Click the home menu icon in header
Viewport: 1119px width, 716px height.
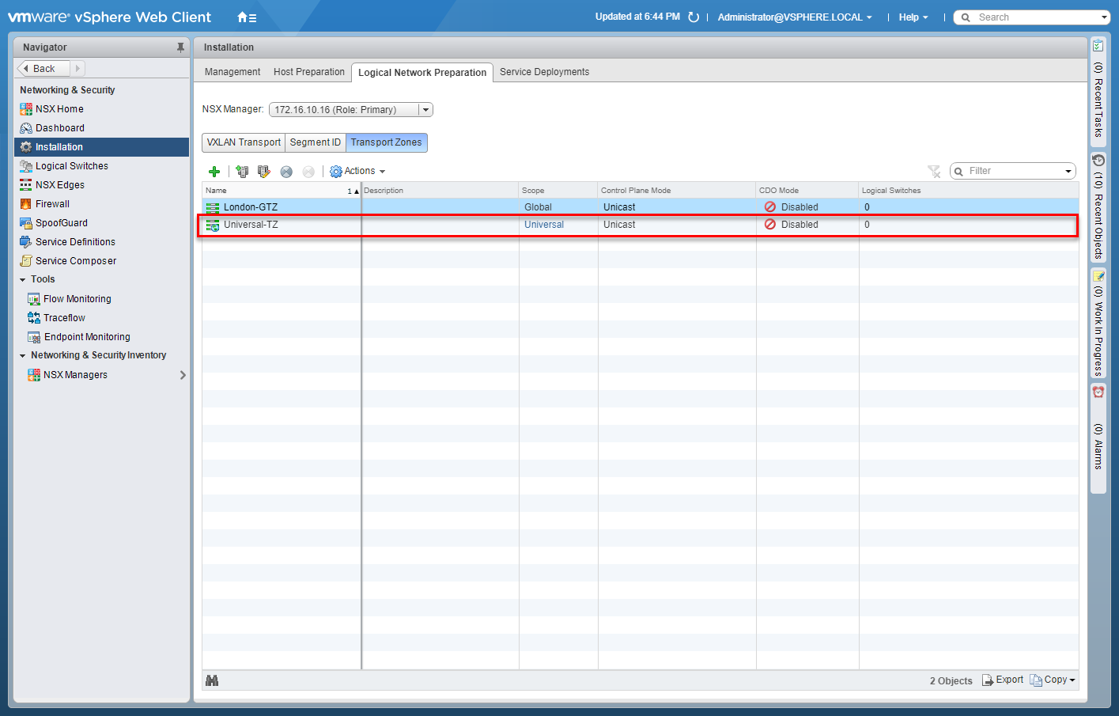247,17
